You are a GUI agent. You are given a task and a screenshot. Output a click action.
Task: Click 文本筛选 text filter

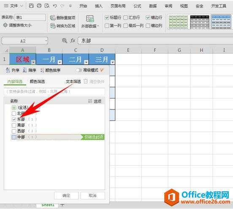click(x=73, y=82)
